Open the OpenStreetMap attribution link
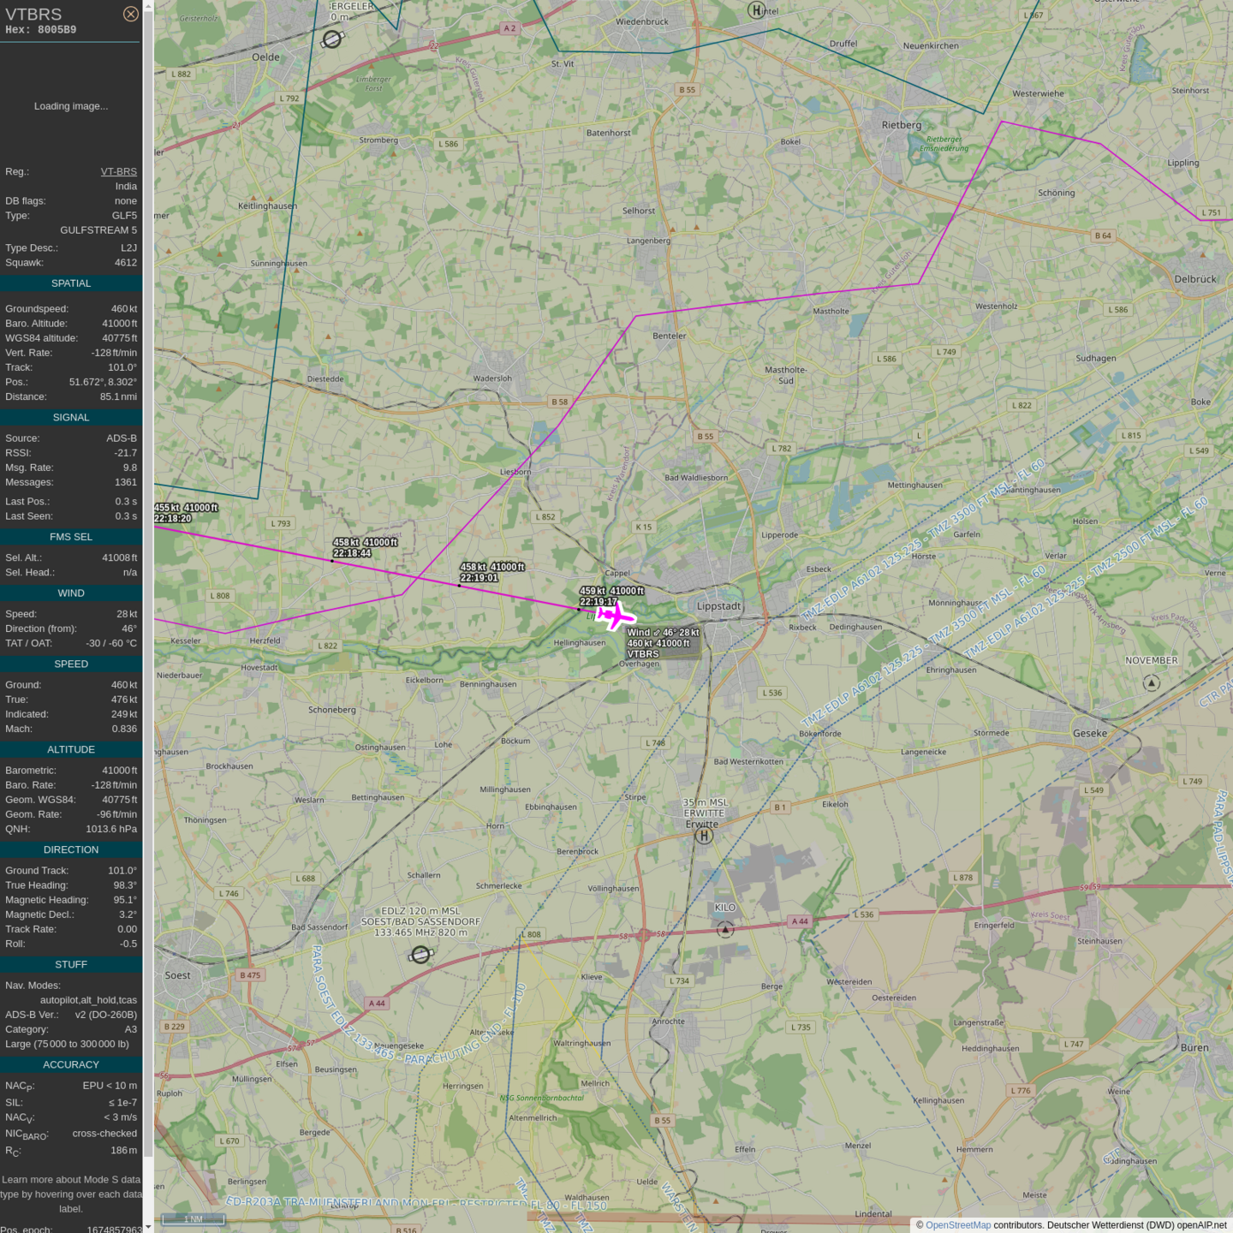Viewport: 1233px width, 1233px height. [957, 1225]
